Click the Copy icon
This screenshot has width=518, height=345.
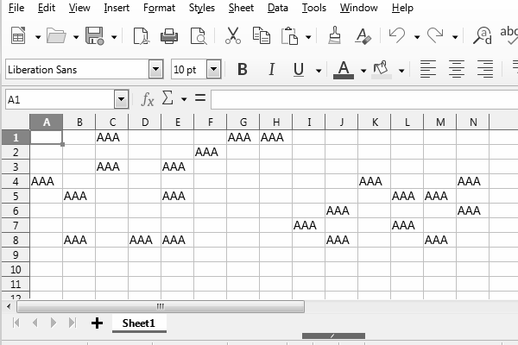(x=261, y=36)
